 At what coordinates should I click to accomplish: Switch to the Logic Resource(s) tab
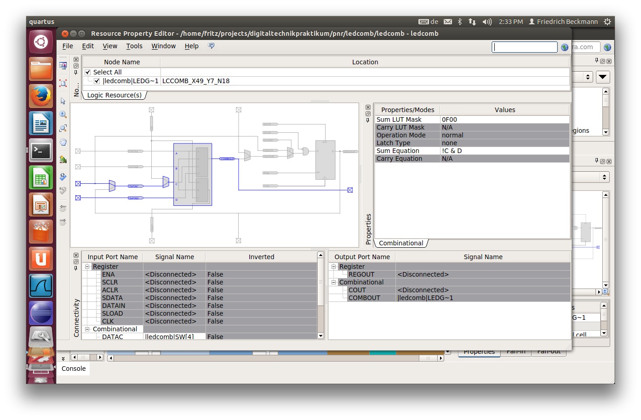click(114, 95)
